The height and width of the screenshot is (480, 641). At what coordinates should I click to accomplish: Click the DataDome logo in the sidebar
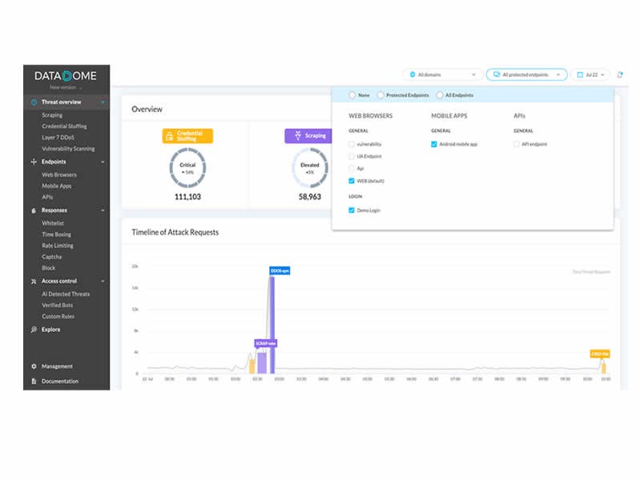[66, 76]
